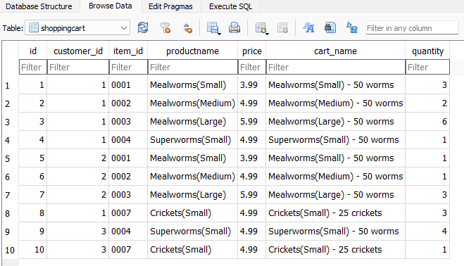464x266 pixels.
Task: Click the Filter in any column field
Action: coord(412,28)
